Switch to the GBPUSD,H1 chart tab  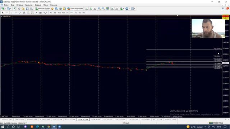point(7,120)
